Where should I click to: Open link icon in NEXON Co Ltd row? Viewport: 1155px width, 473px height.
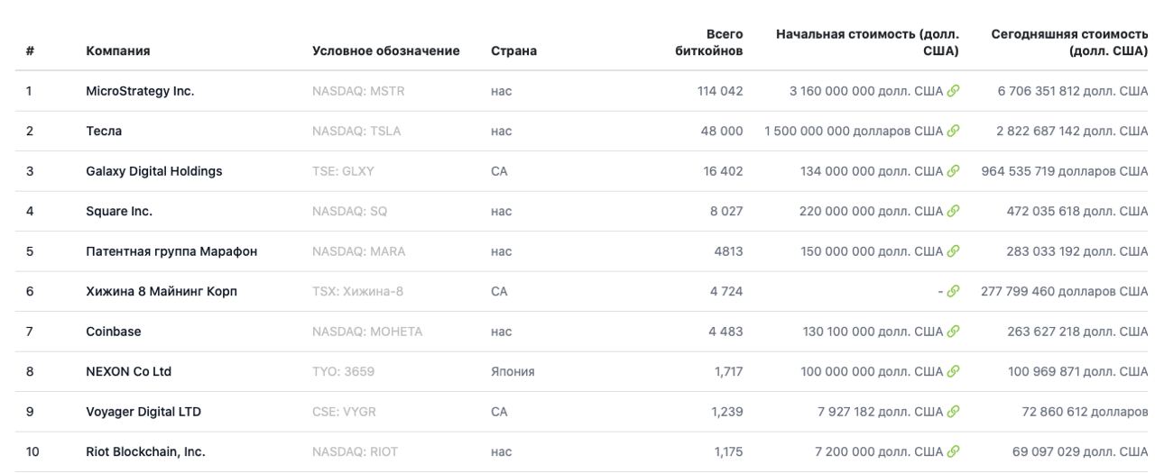tap(953, 371)
